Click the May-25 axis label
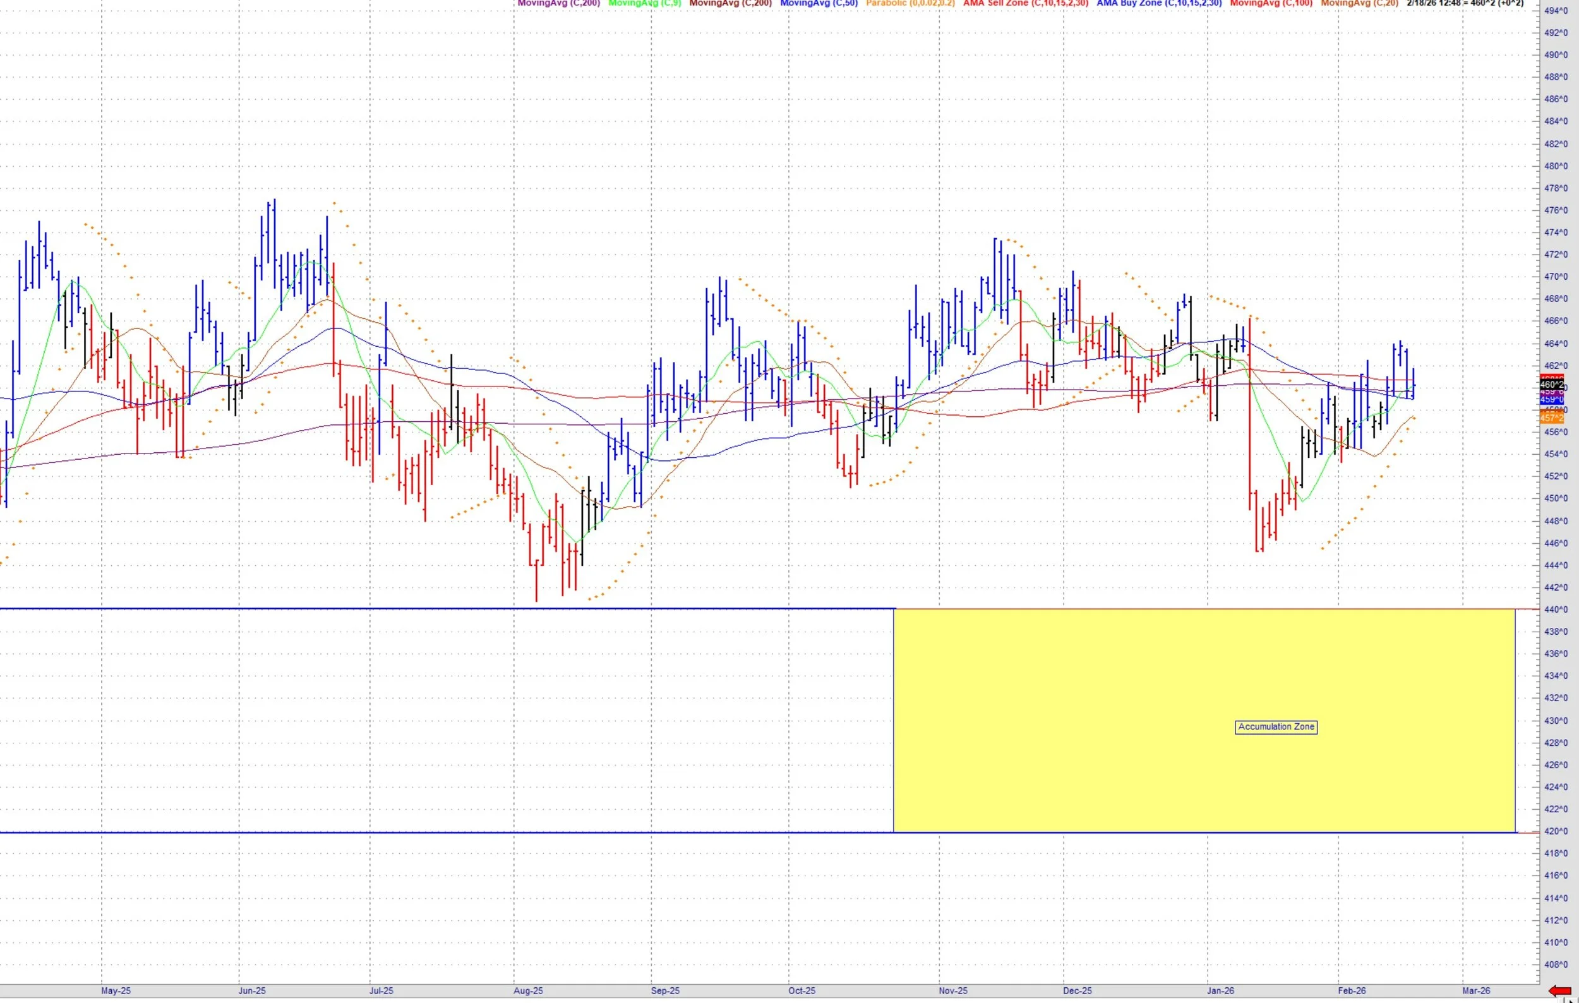The height and width of the screenshot is (1003, 1579). (116, 991)
